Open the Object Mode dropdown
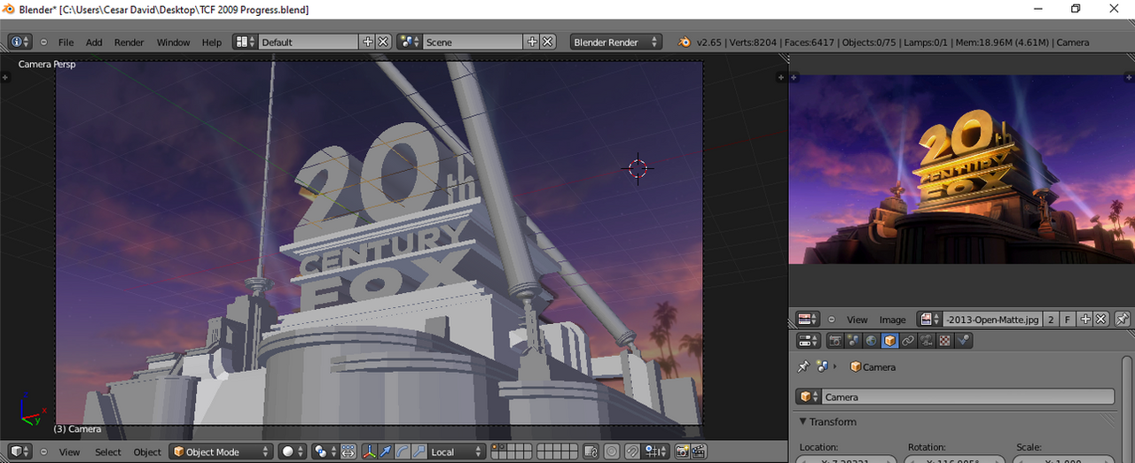Viewport: 1135px width, 463px height. 221,451
